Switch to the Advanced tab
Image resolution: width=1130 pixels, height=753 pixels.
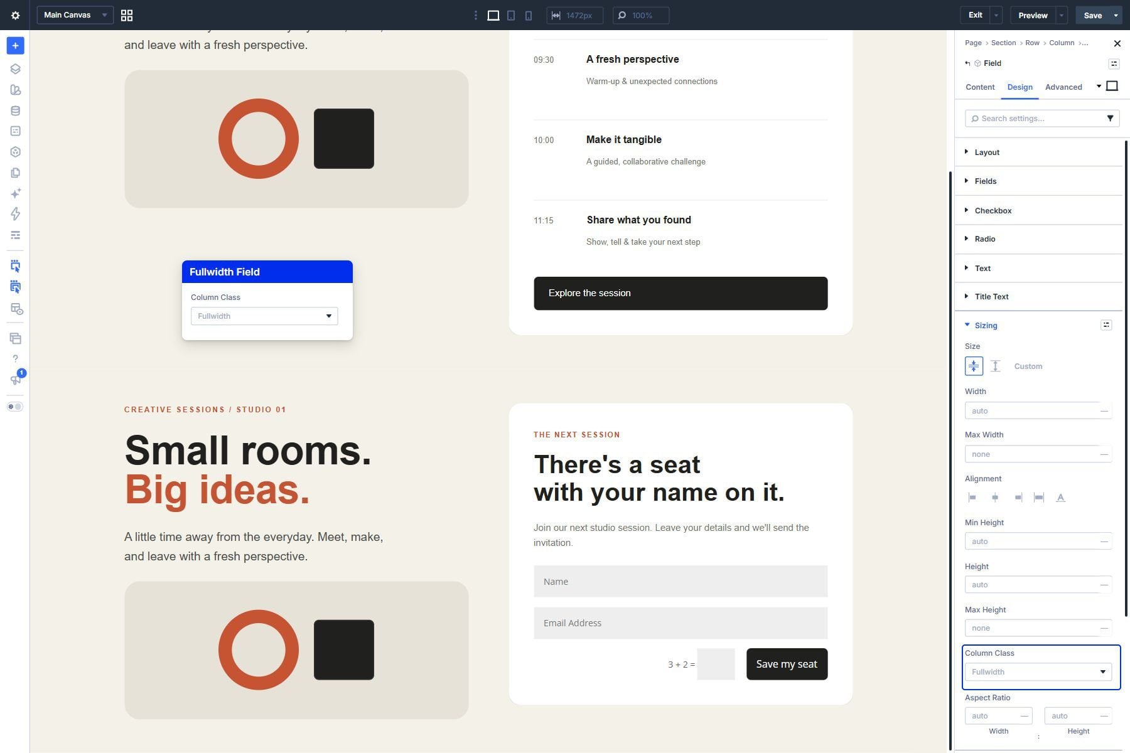click(1063, 87)
